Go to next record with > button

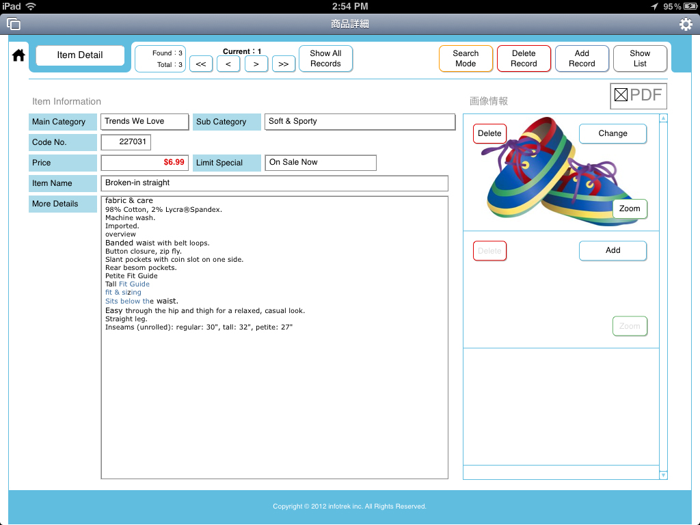(256, 64)
